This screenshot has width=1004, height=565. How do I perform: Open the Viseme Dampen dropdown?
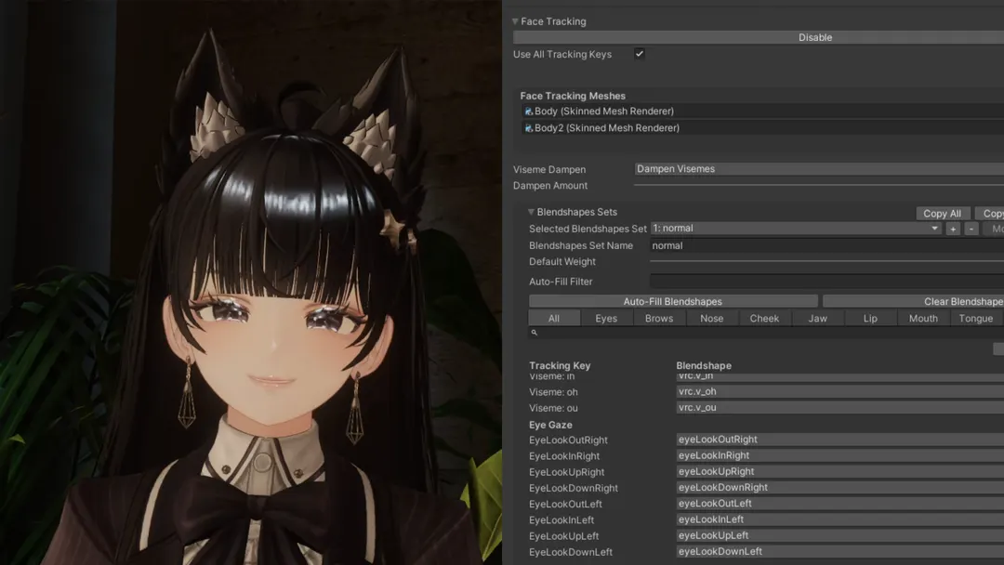click(x=819, y=169)
